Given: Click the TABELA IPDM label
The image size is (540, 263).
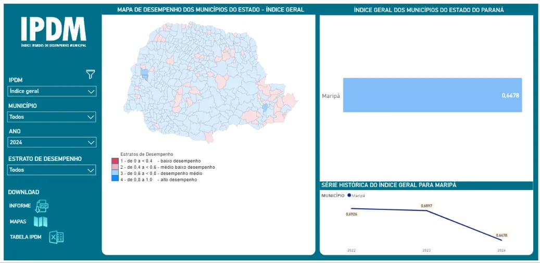Looking at the screenshot, I should [x=26, y=237].
